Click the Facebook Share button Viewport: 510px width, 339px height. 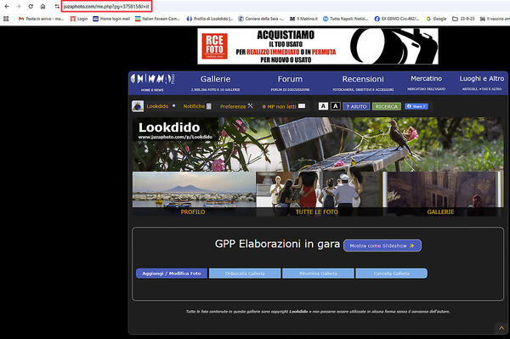click(x=416, y=106)
